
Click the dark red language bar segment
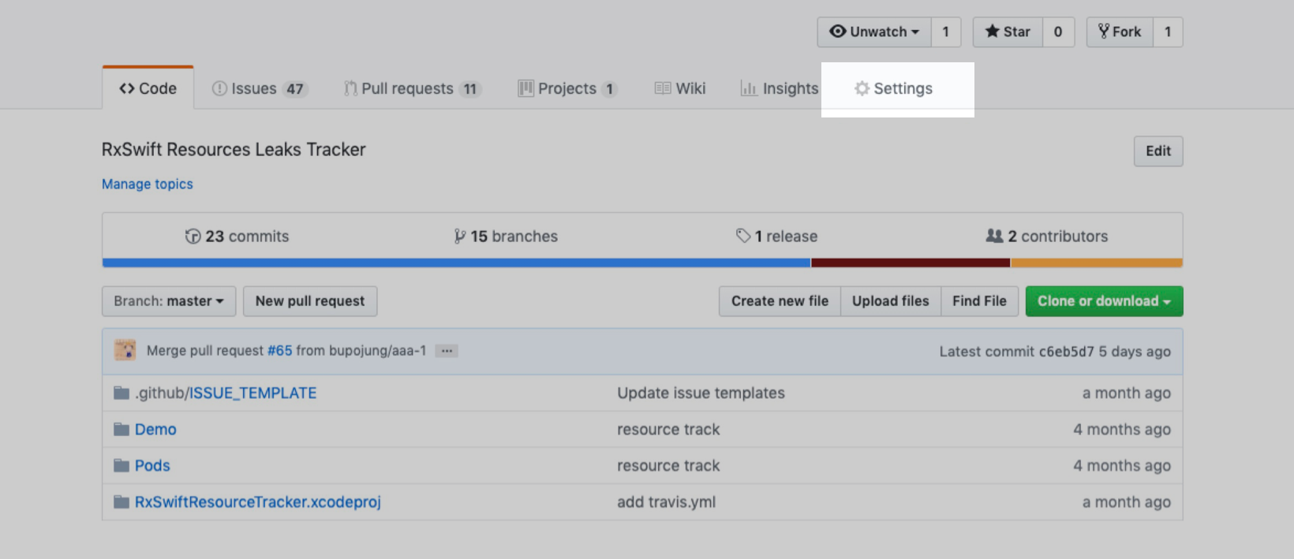(911, 263)
